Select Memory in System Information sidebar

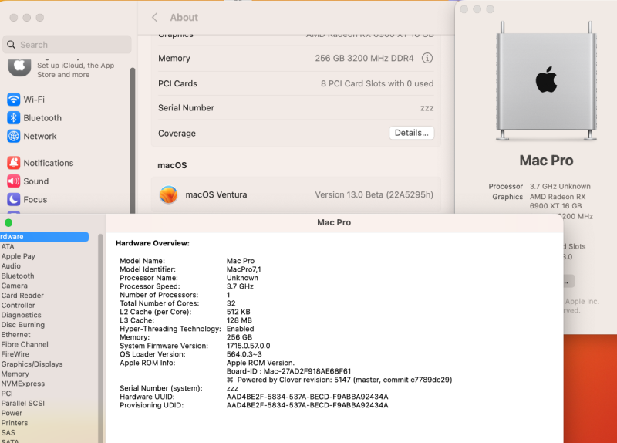click(15, 374)
